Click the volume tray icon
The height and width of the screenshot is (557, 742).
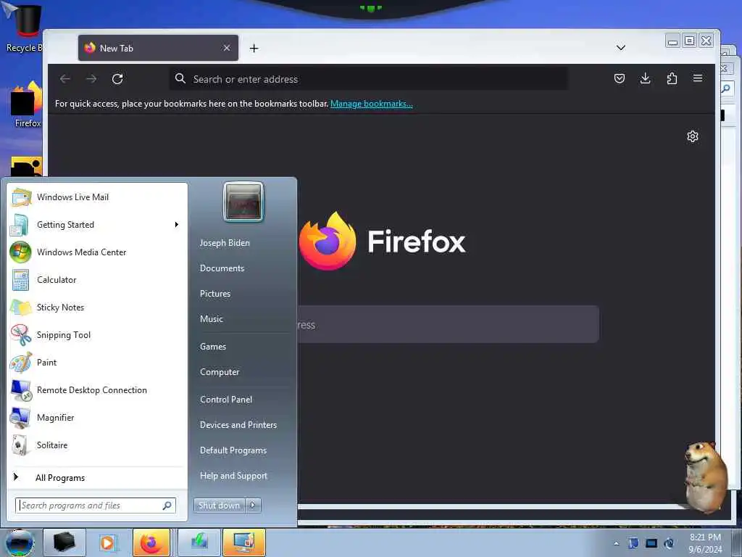click(x=669, y=543)
